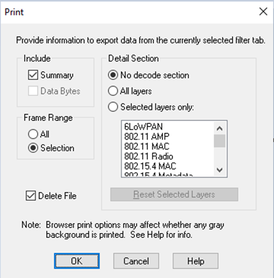Select 802.15.4 MAC layer entry
Image resolution: width=274 pixels, height=278 pixels.
(150, 166)
